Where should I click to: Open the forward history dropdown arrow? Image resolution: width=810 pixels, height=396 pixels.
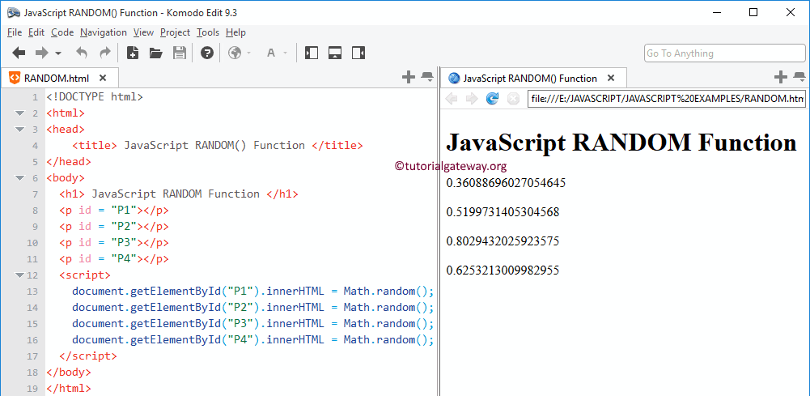[x=58, y=54]
